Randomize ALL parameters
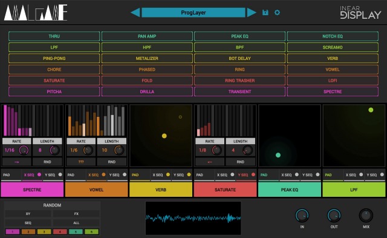The image size is (387, 238). coord(76,223)
